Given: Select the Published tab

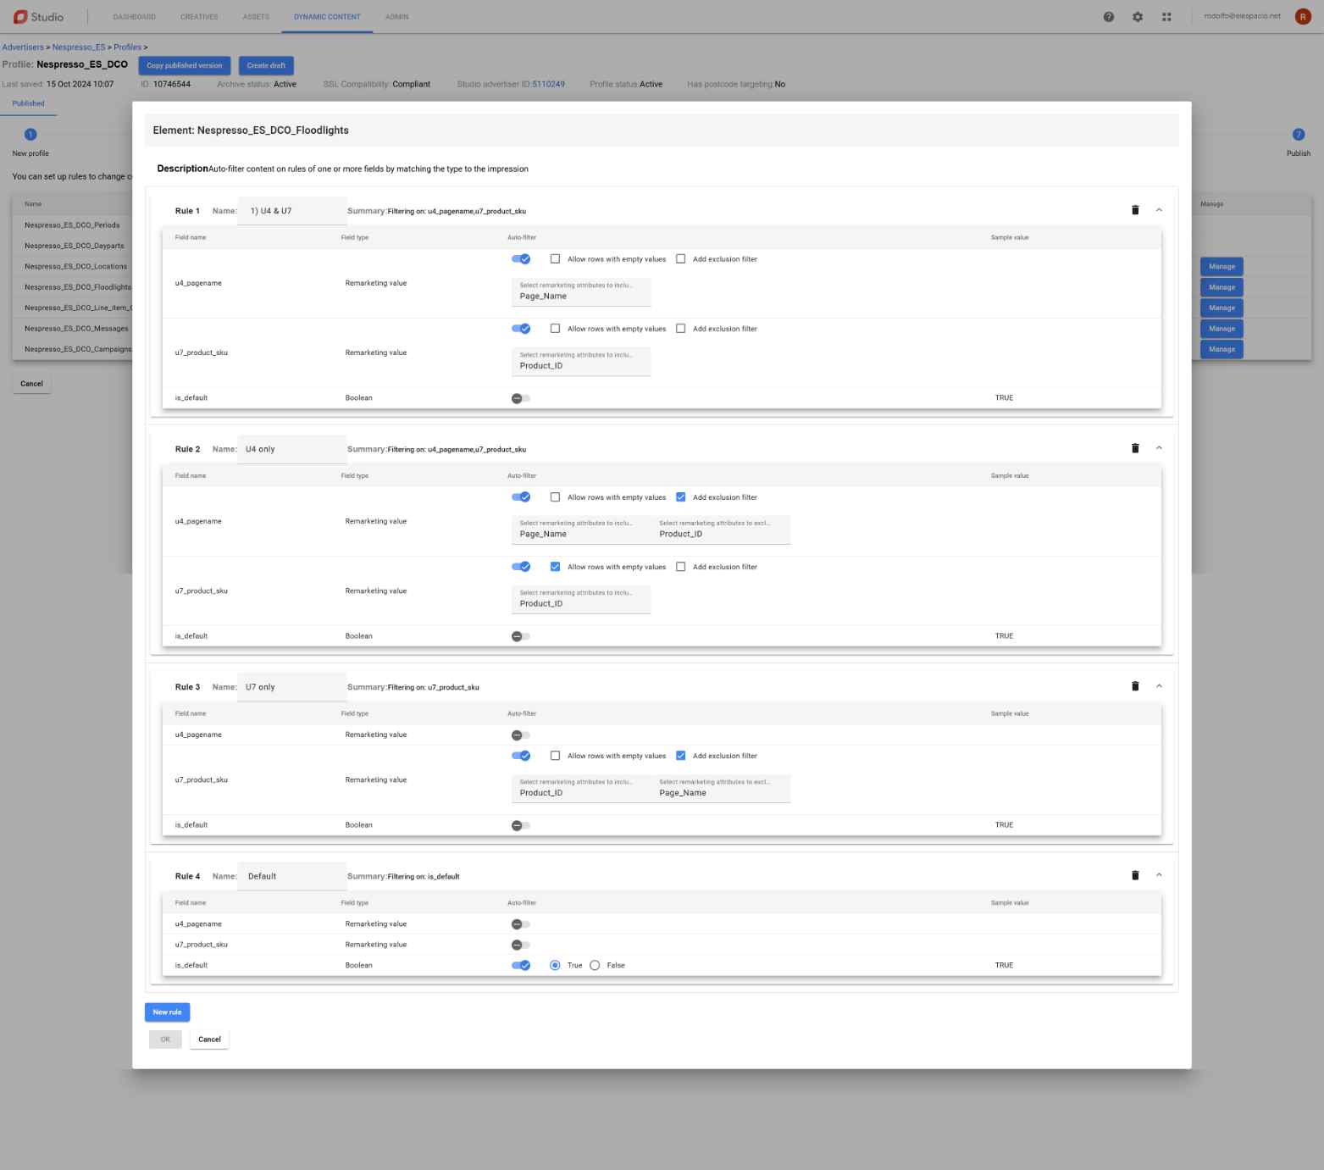Looking at the screenshot, I should pyautogui.click(x=28, y=103).
